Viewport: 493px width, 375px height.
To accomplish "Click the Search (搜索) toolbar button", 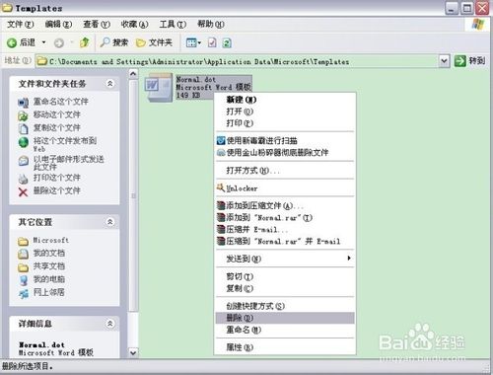I will pos(114,42).
